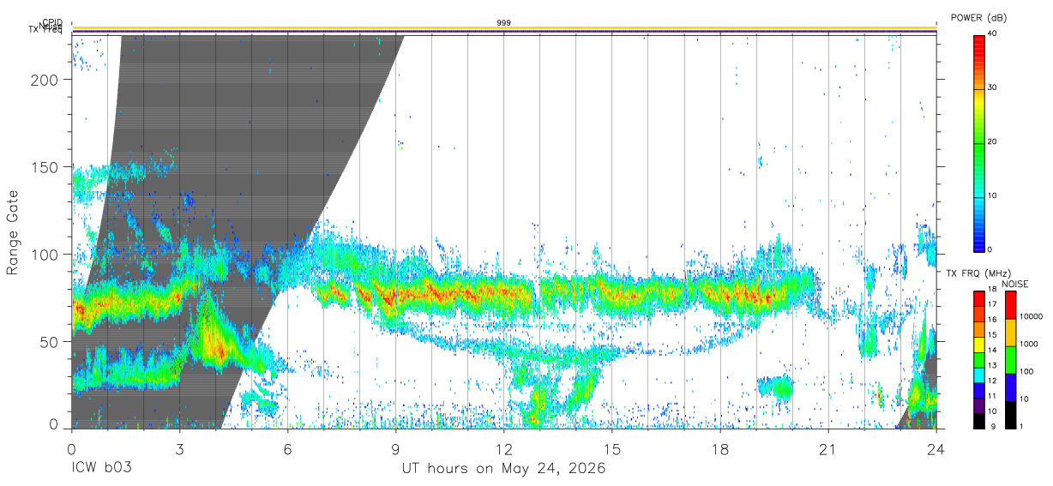Screen dimensions: 1053x486
Task: Click the 20 label on power scale
Action: click(x=993, y=142)
